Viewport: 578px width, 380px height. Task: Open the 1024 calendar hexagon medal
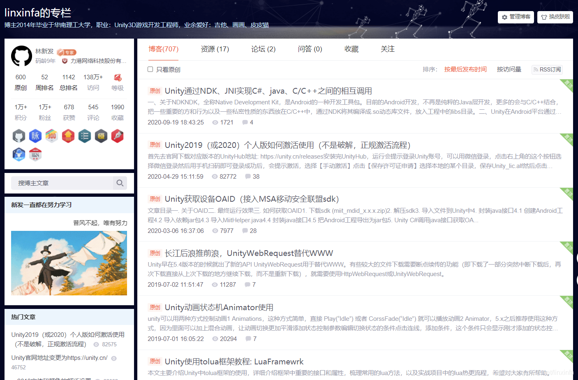35,154
